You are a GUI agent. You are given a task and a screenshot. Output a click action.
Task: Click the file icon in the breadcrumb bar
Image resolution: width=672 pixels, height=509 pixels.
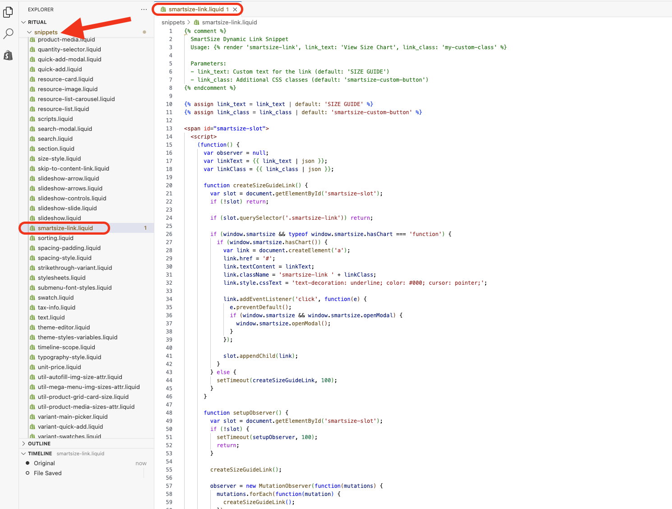tap(196, 23)
